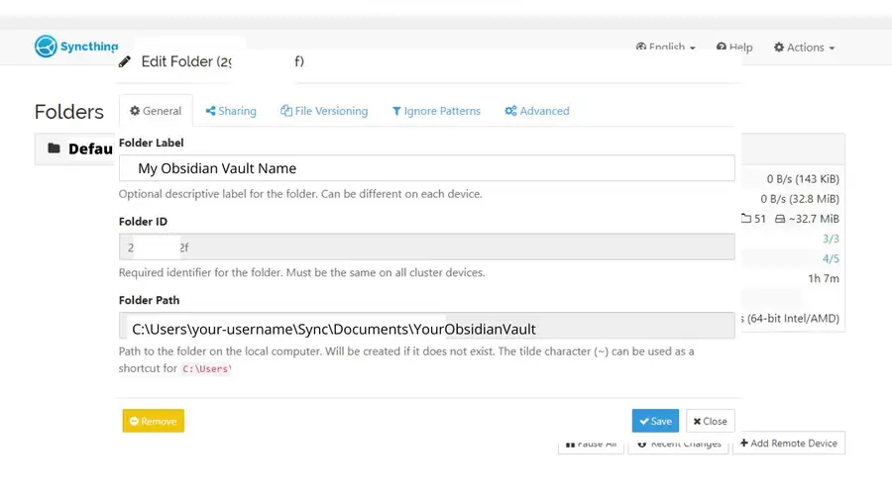
Task: Click into the Folder Label input field
Action: click(x=426, y=168)
